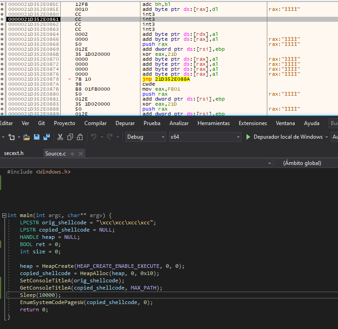Toggle breakpoint at address 0000021D352E0864

click(x=2, y=34)
